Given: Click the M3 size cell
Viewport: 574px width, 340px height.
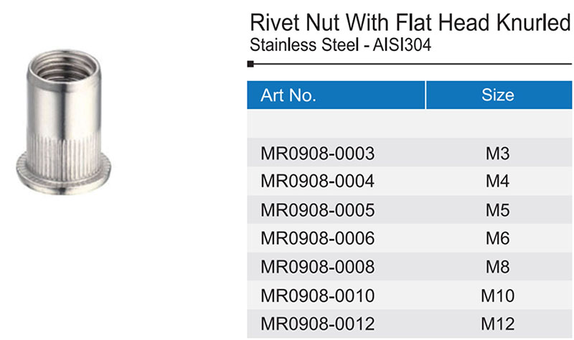Looking at the screenshot, I should click(x=497, y=153).
